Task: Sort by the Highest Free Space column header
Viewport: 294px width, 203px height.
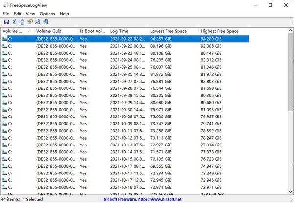Action: click(x=224, y=31)
